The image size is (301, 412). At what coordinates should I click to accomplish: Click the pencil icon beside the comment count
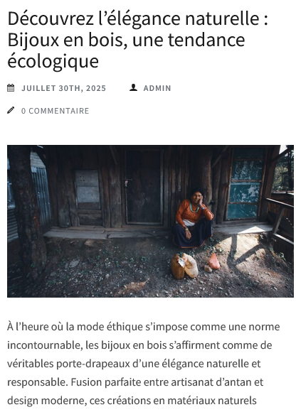click(x=11, y=110)
